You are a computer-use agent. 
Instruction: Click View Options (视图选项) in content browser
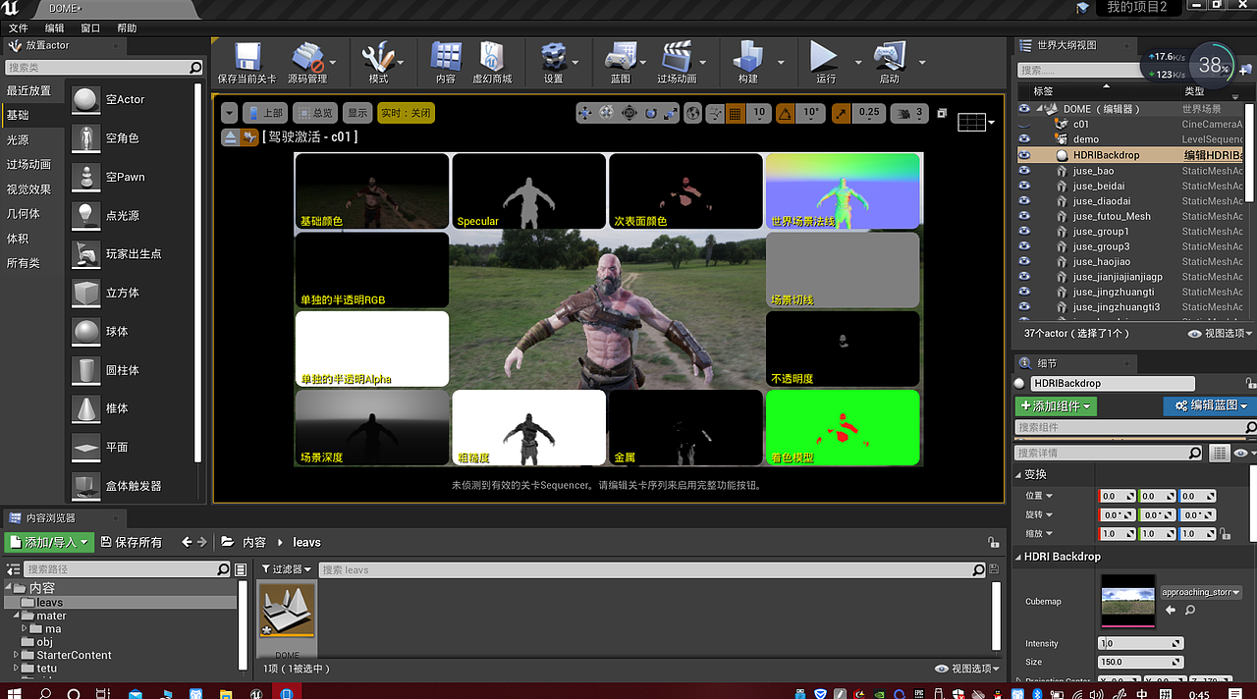(x=967, y=669)
